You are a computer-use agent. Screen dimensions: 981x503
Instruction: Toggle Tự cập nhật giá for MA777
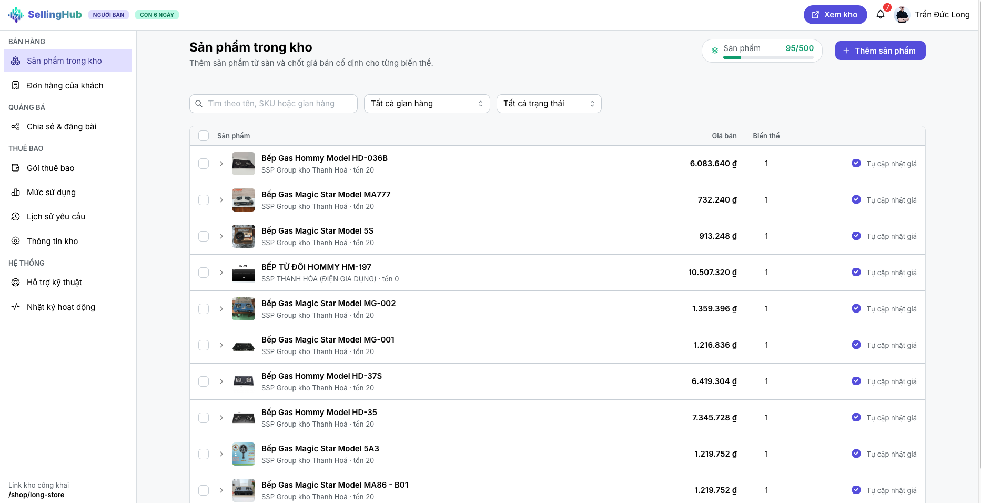pyautogui.click(x=856, y=199)
